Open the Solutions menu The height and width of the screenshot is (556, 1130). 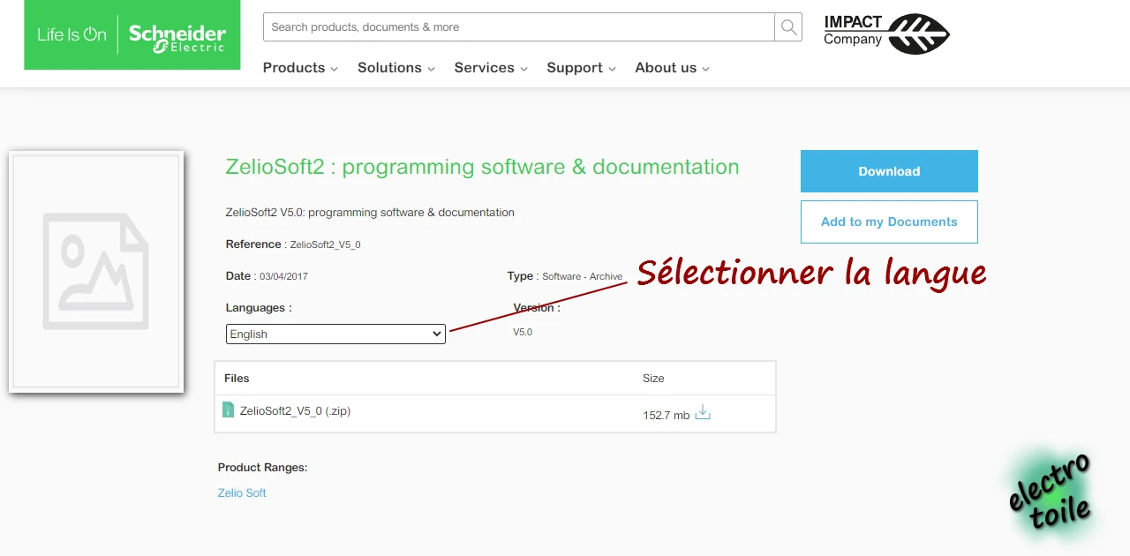395,68
